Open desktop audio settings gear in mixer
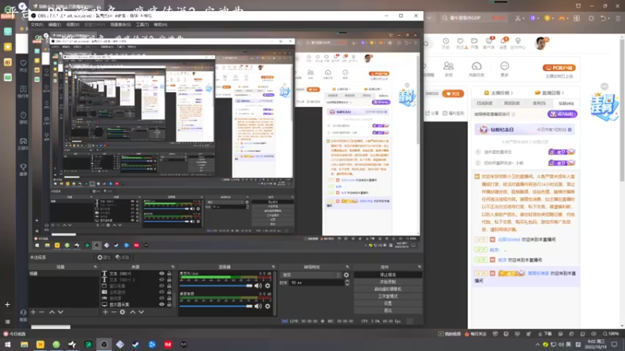This screenshot has height=351, width=625. tap(267, 306)
